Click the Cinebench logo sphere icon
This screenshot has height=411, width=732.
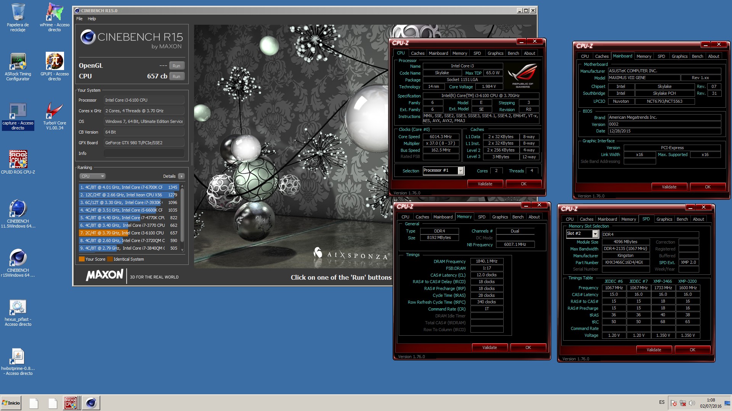point(88,37)
